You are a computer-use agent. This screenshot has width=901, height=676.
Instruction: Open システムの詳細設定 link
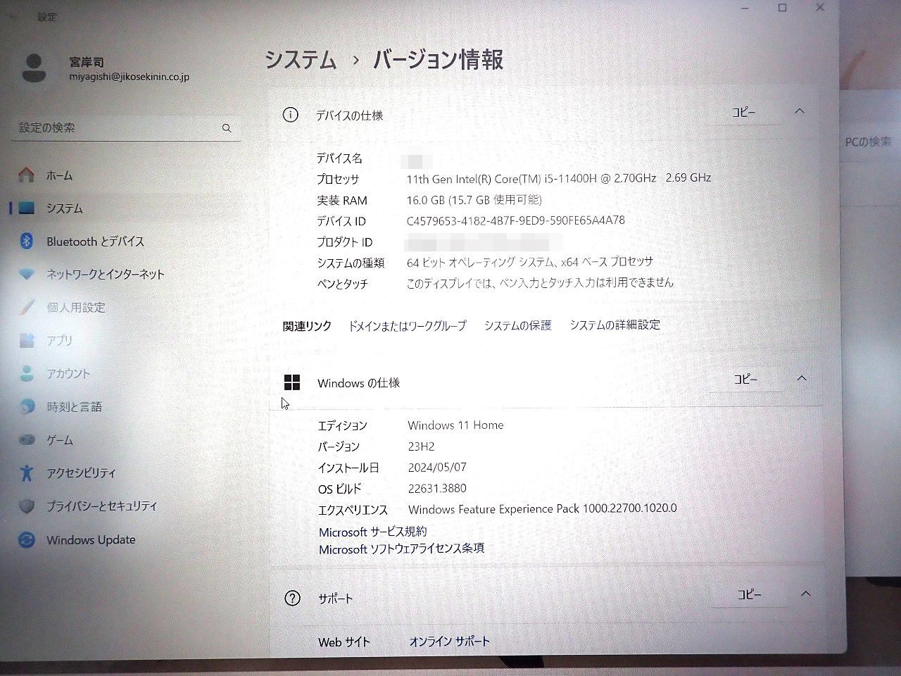point(615,324)
